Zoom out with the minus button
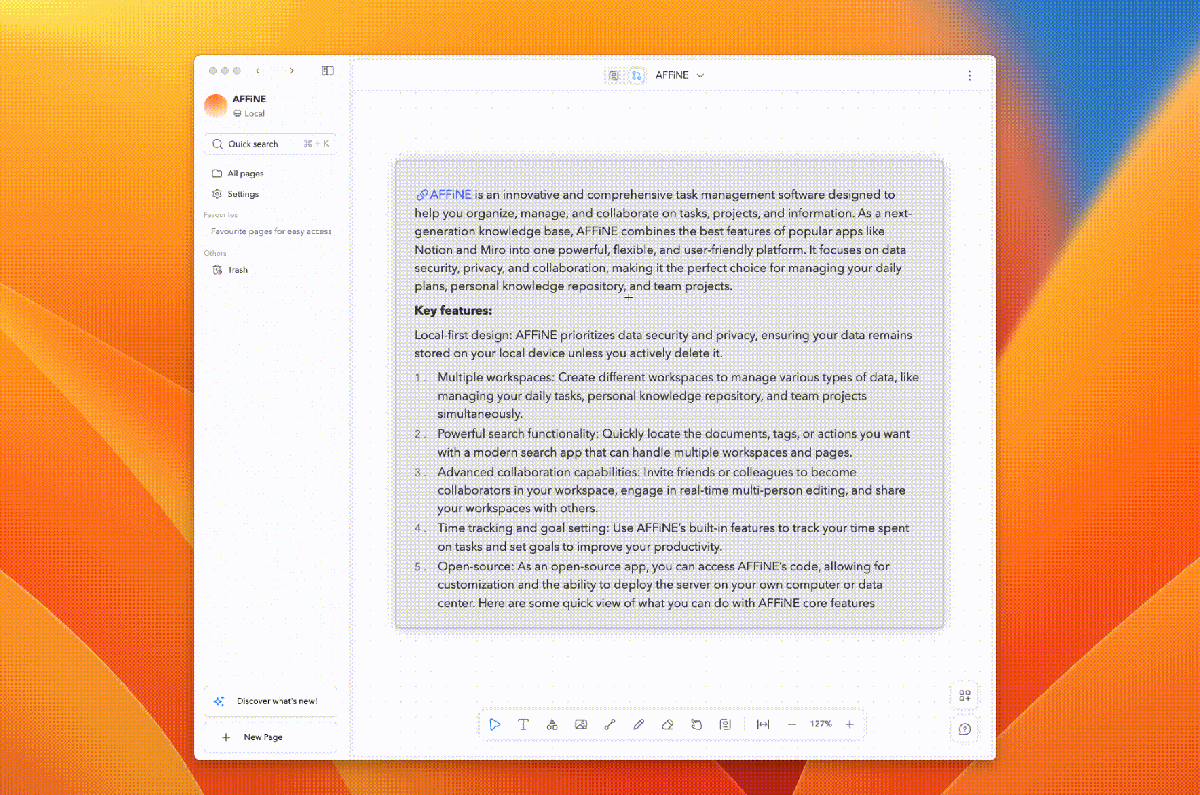Image resolution: width=1200 pixels, height=795 pixels. [792, 724]
